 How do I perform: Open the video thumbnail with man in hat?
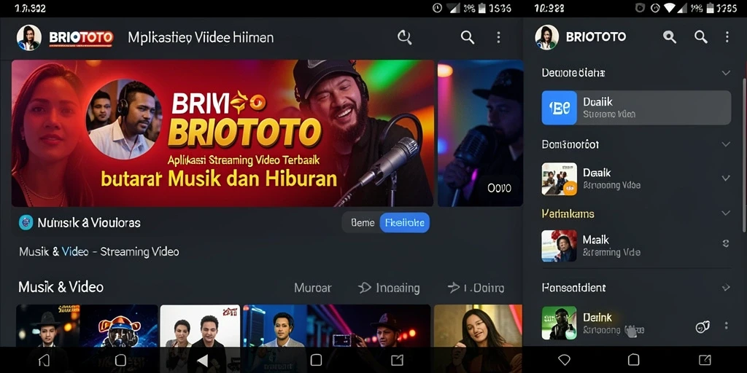(47, 326)
